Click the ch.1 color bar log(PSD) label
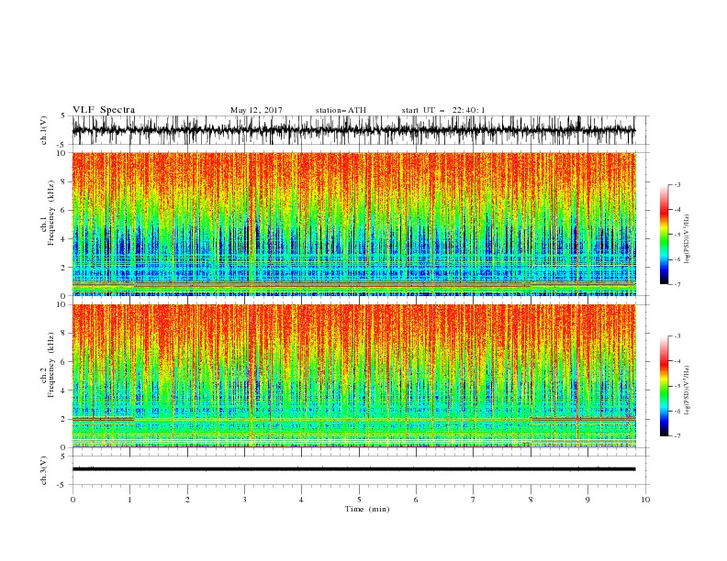Image resolution: width=727 pixels, height=561 pixels. pyautogui.click(x=688, y=239)
